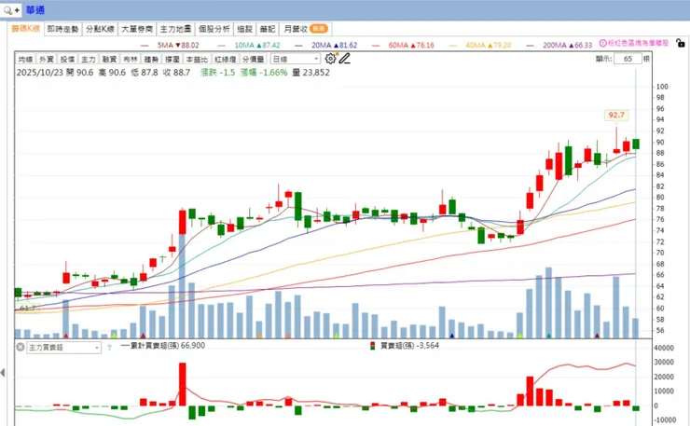Click the 5MA legend line swatch
Viewport: 690px width, 426px height.
click(x=145, y=46)
